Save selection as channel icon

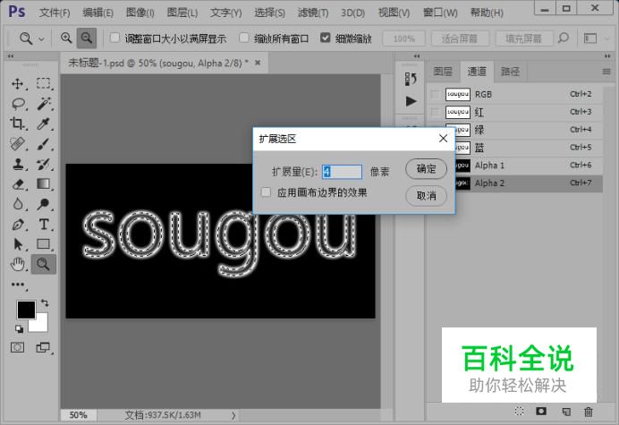[x=541, y=412]
